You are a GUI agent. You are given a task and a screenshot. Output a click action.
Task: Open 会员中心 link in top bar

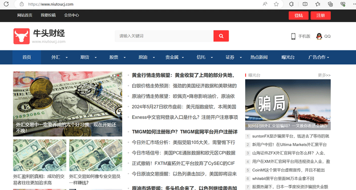point(72,15)
